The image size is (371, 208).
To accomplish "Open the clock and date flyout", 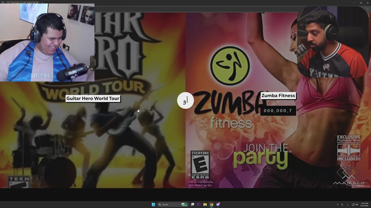I will (364, 205).
